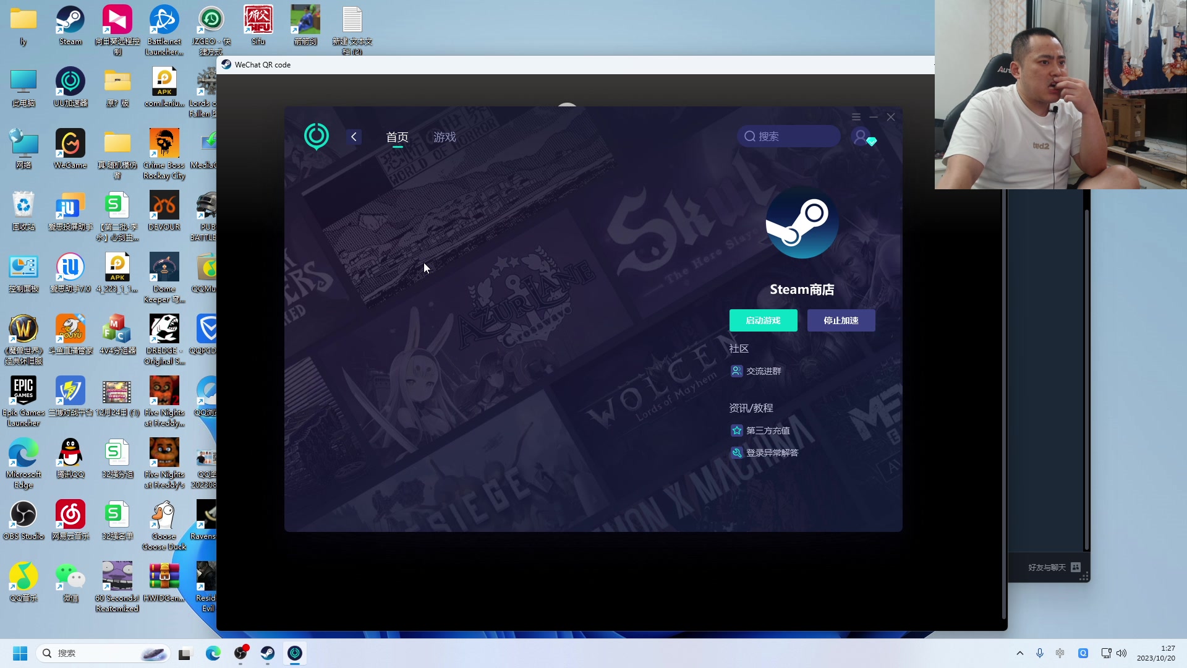This screenshot has width=1187, height=668.
Task: Click the star icon beside 第三方充值
Action: (736, 430)
